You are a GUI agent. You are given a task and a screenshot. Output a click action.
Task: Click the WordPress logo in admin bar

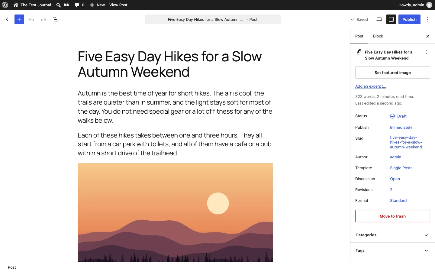click(x=5, y=5)
